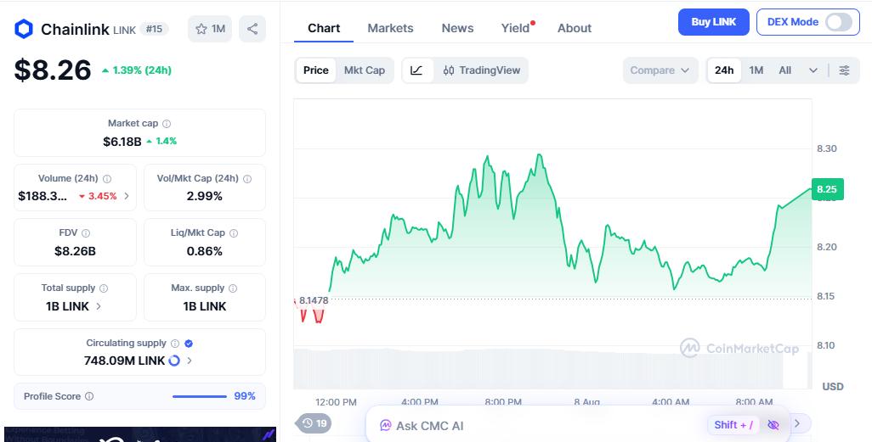Image resolution: width=872 pixels, height=442 pixels.
Task: Click the verified badge beside Circulating supply
Action: 189,344
